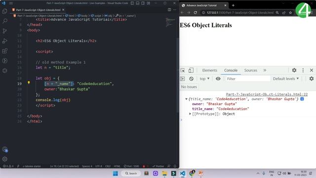The width and height of the screenshot is (316, 178).
Task: Select the script breadcrumb segment
Action: [x=96, y=15]
